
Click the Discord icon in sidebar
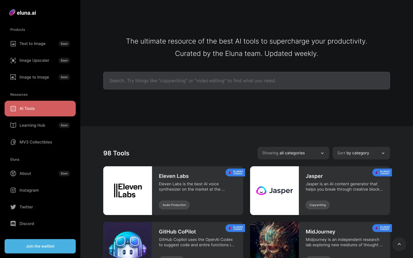pos(13,224)
